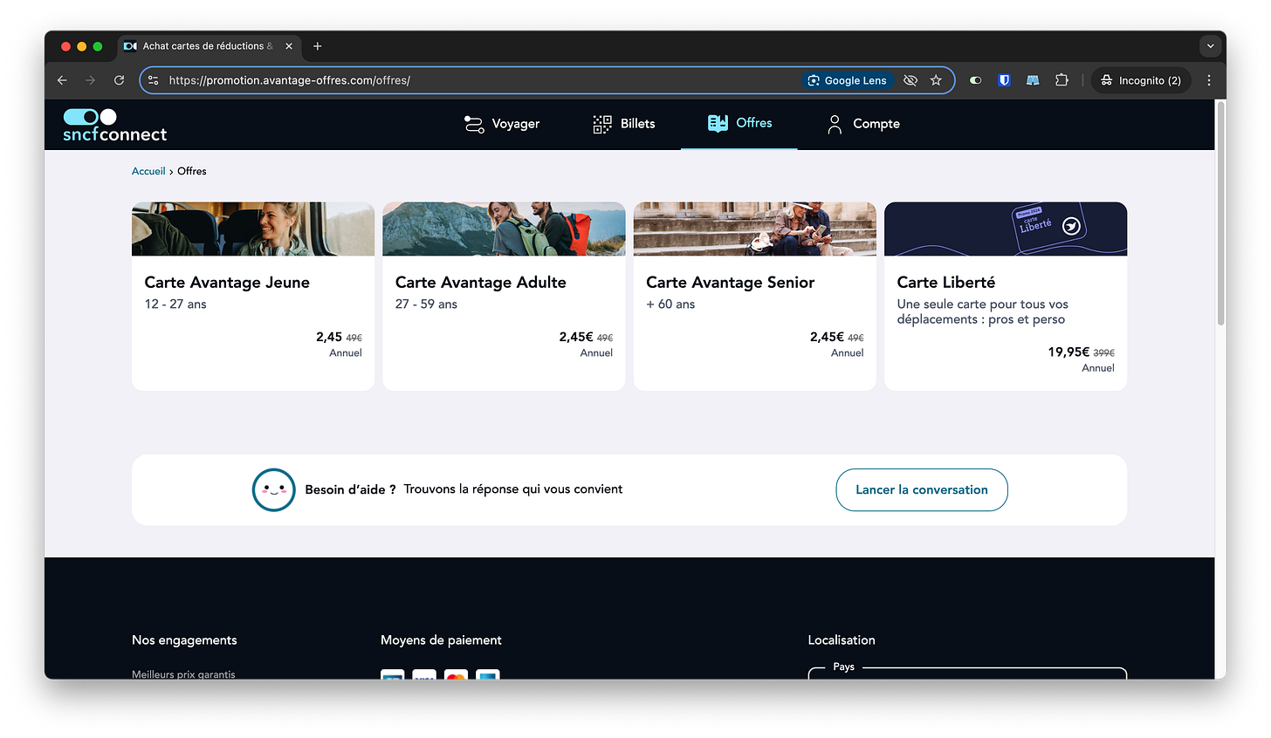Click the 19,95€ price on Carte Liberté
1271x738 pixels.
(x=1068, y=352)
